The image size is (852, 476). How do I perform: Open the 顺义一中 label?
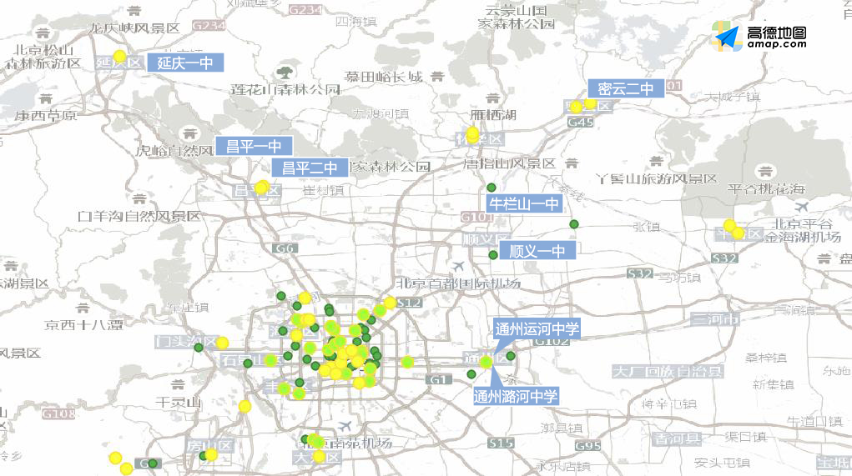(537, 250)
